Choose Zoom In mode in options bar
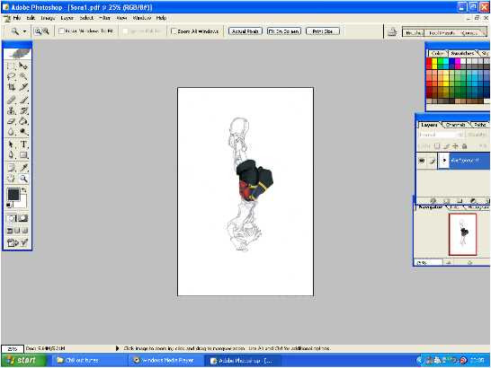This screenshot has height=368, width=491. 38,31
